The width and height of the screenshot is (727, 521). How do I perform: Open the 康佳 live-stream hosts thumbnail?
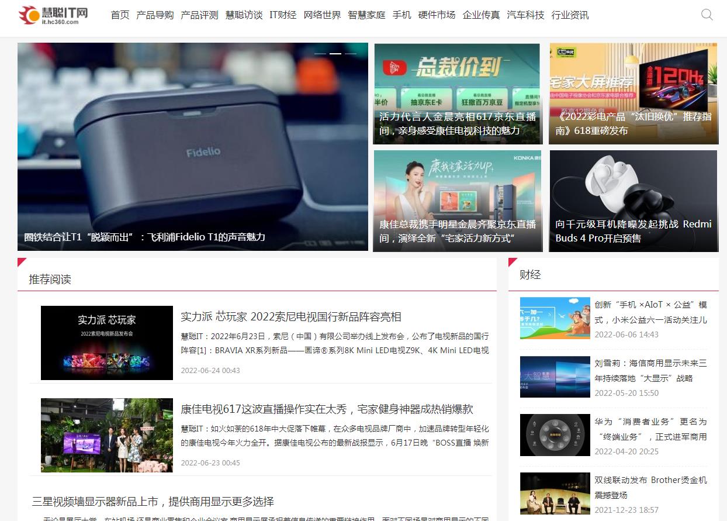pos(107,435)
